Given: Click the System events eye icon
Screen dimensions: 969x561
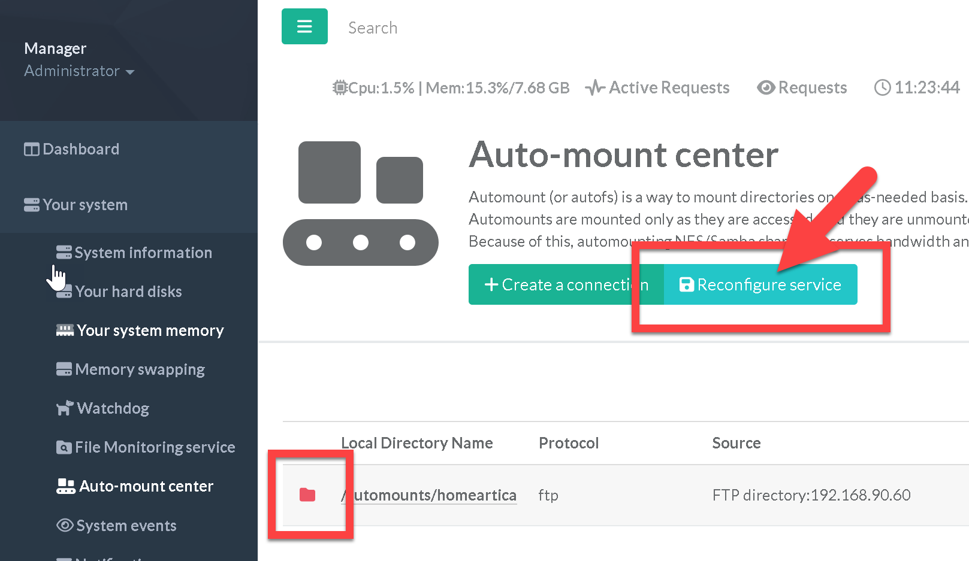Looking at the screenshot, I should 65,526.
